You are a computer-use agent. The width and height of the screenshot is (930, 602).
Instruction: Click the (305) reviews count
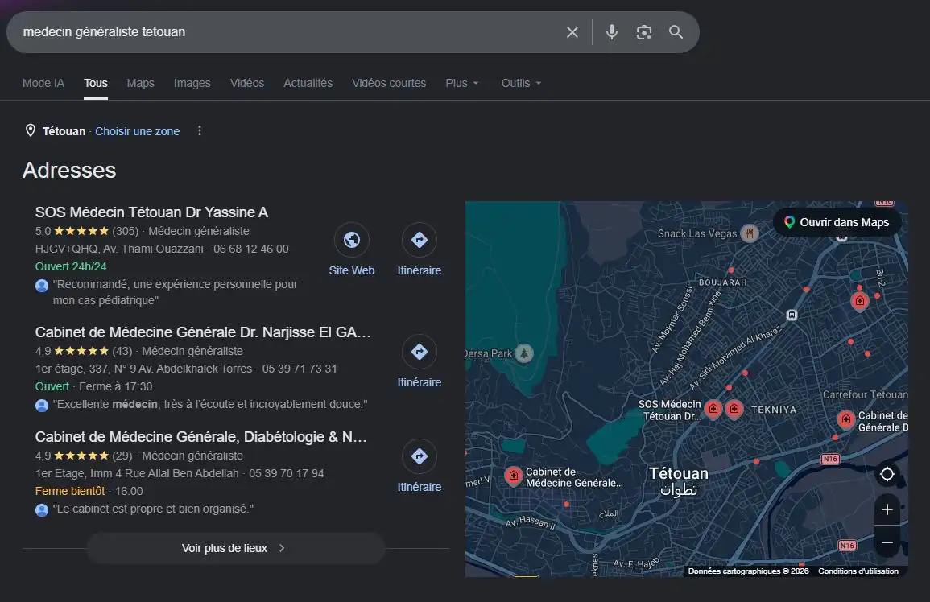pos(125,231)
